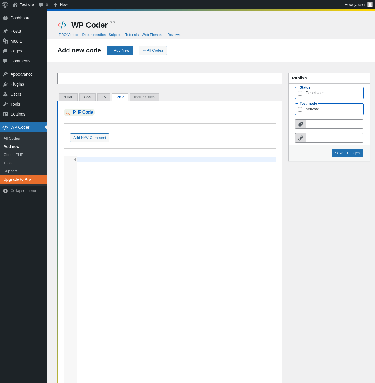Click the Media icon in sidebar
Screen dimensions: 375x383
coord(5,41)
